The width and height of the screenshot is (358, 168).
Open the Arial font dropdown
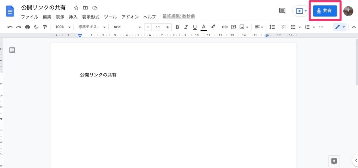tap(127, 27)
